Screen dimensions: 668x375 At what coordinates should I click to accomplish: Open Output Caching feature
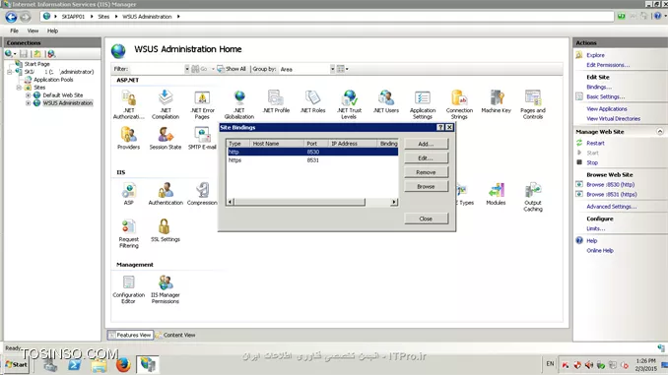533,197
